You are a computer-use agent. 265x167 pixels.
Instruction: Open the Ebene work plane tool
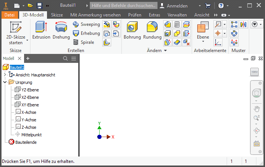click(203, 30)
